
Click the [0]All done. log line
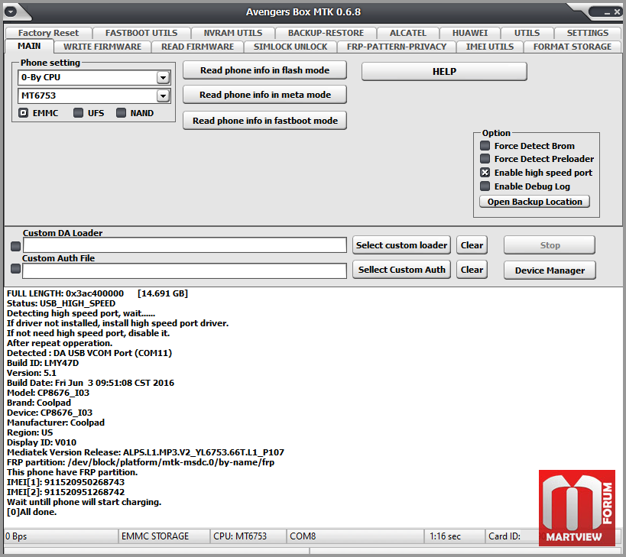tap(32, 512)
